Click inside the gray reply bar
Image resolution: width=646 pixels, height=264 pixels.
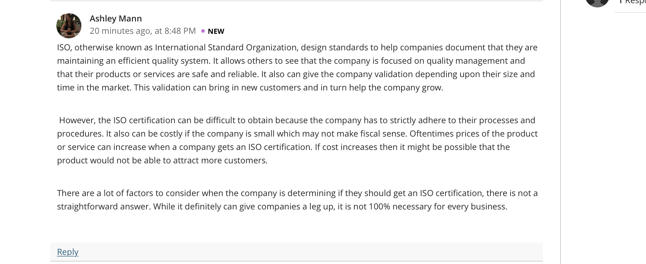pos(296,252)
